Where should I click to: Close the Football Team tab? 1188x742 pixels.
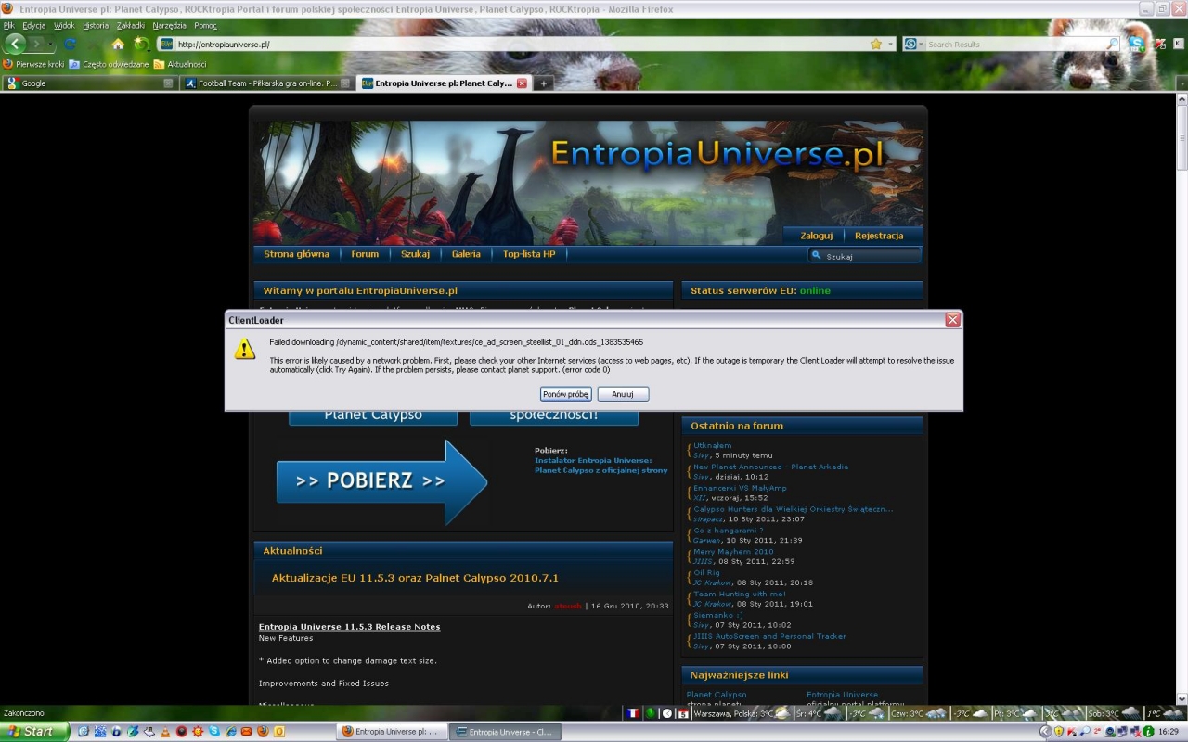point(345,83)
